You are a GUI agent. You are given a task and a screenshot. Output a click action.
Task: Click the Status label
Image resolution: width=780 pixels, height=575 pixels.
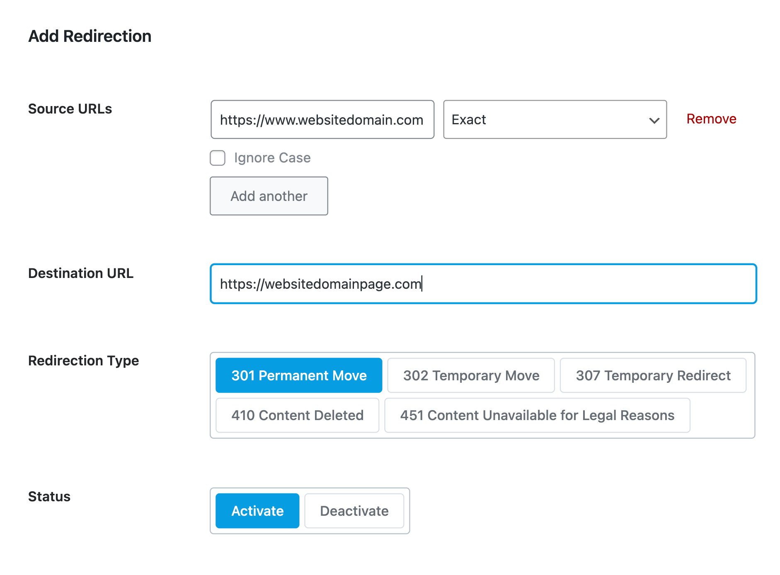49,497
